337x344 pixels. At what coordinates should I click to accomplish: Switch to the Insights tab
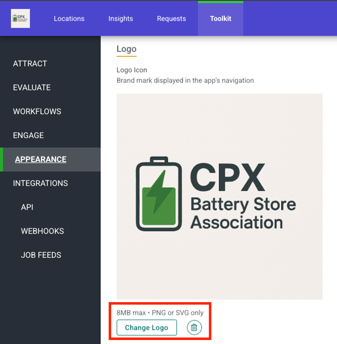[x=121, y=19]
